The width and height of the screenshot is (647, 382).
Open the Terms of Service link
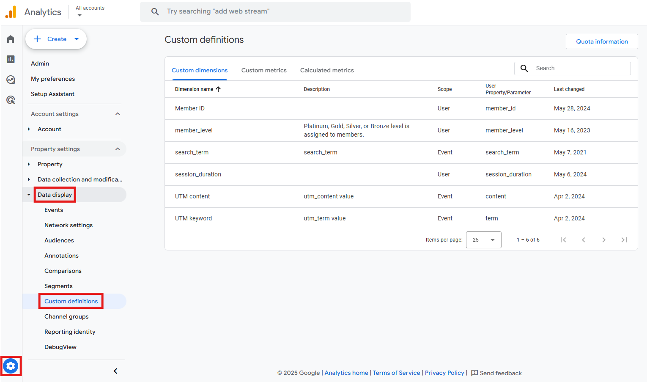396,373
